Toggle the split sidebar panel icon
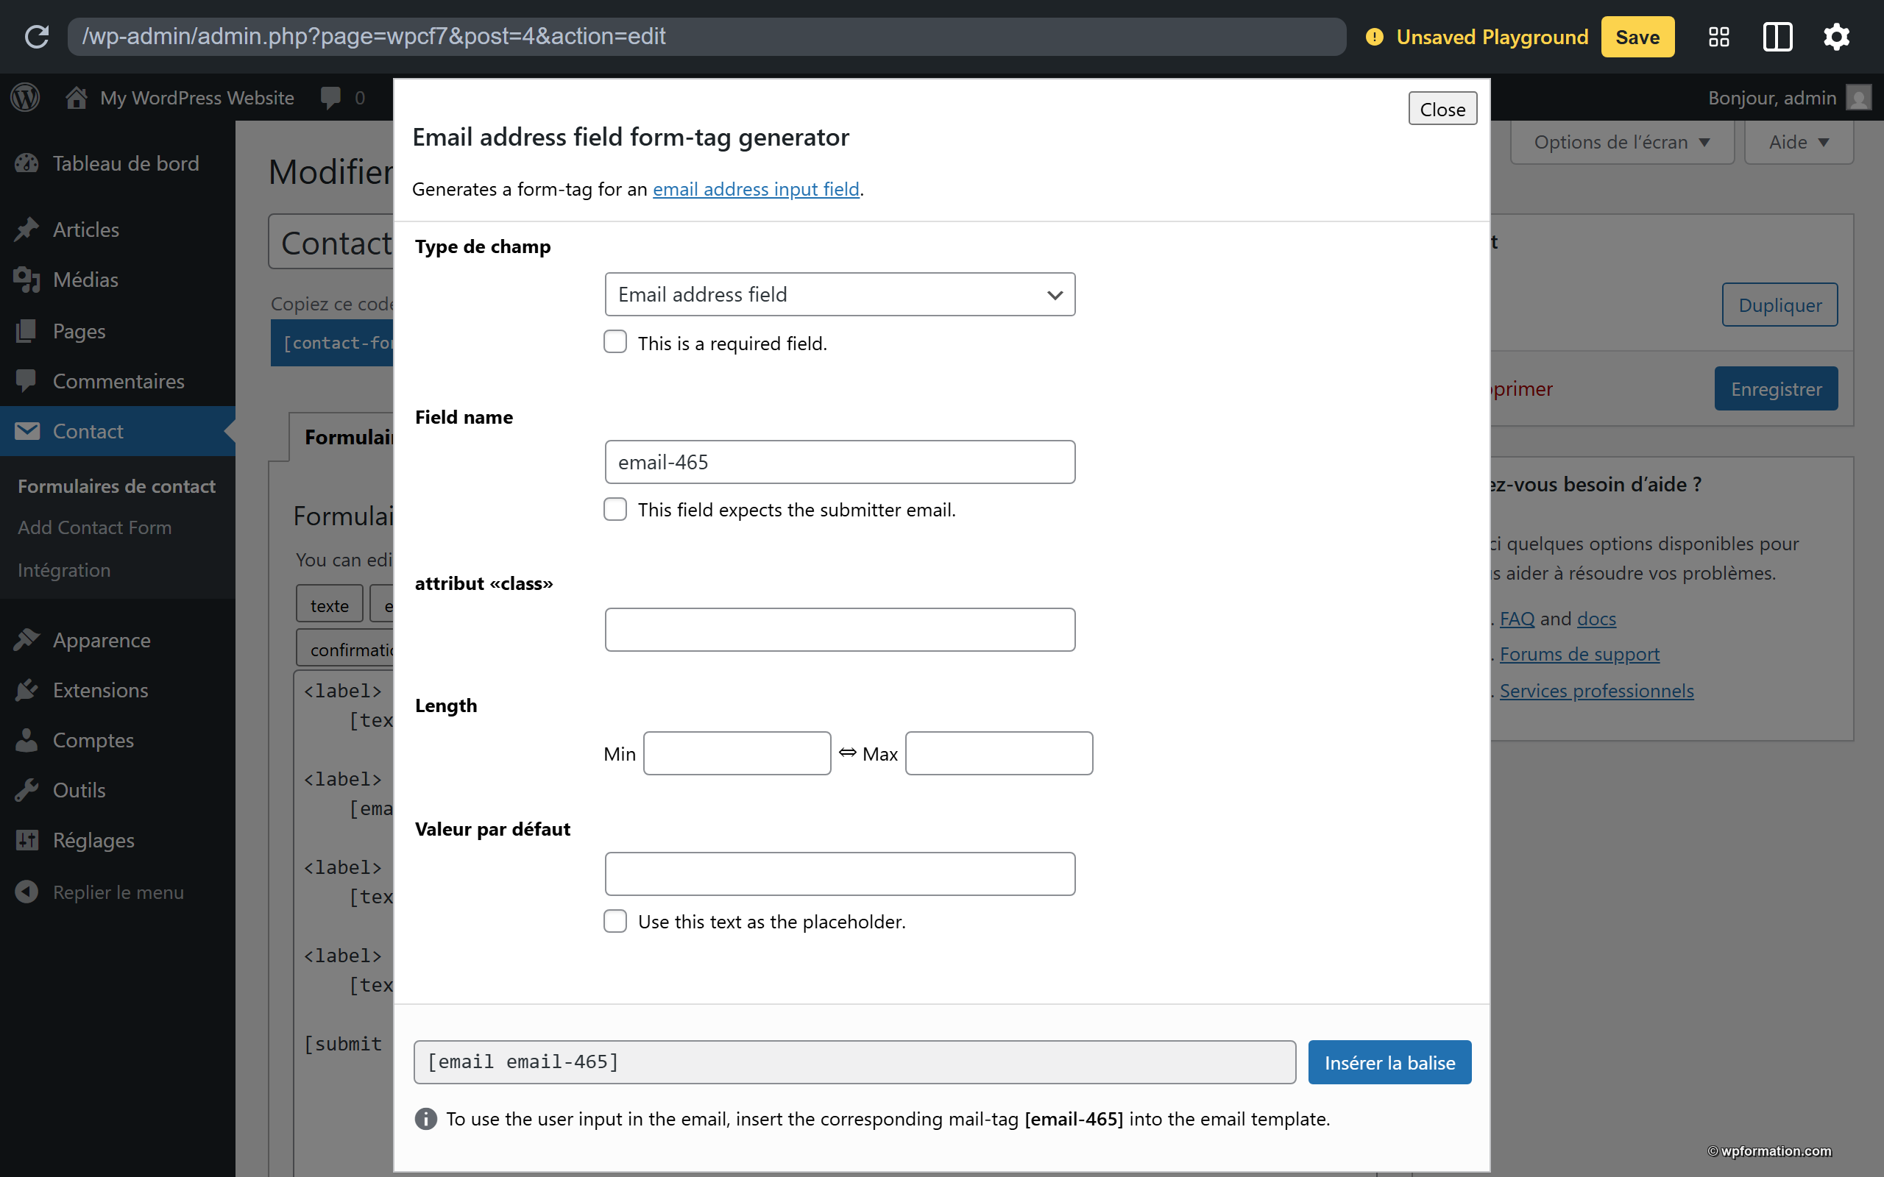Viewport: 1884px width, 1177px height. 1777,37
